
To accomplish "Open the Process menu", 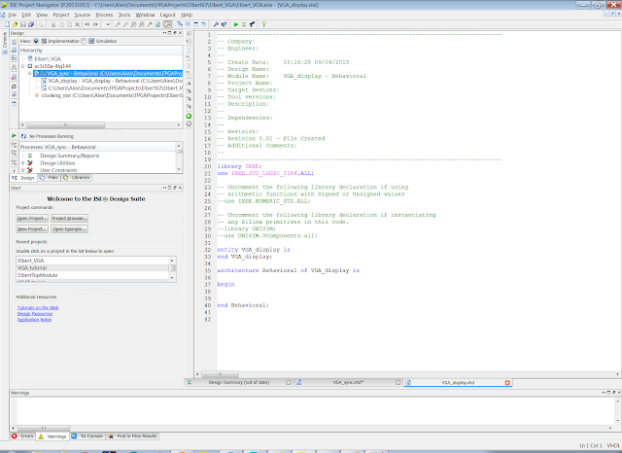I will pyautogui.click(x=104, y=15).
